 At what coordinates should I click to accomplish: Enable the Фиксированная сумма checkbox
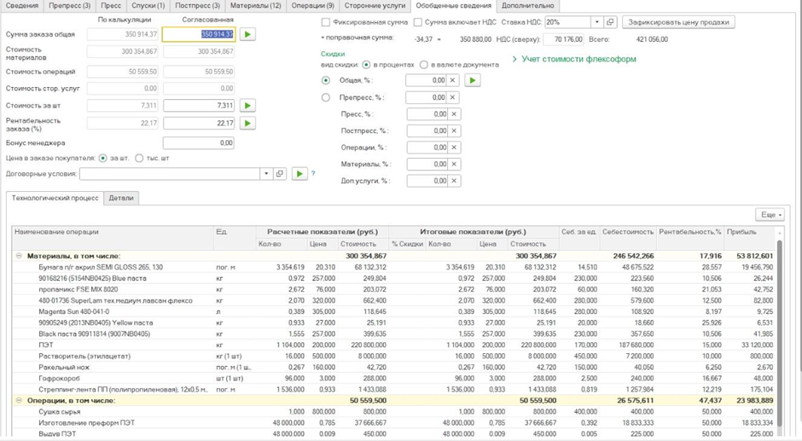point(326,22)
